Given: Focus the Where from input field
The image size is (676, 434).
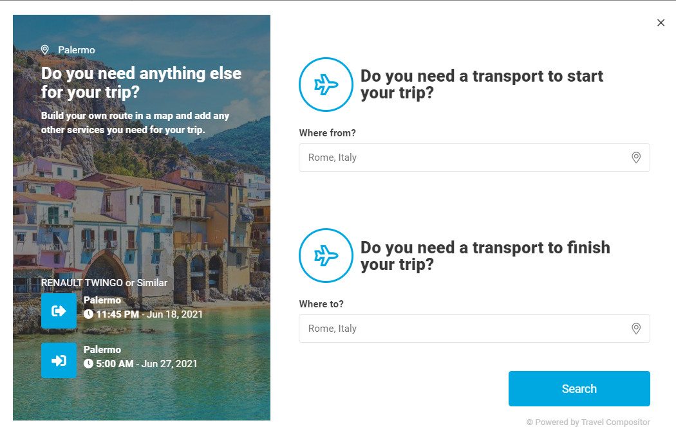Looking at the screenshot, I should (x=464, y=158).
